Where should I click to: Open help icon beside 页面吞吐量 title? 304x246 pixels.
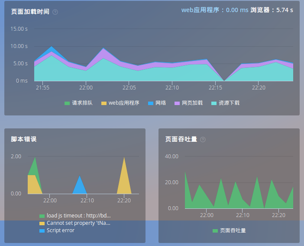203,140
